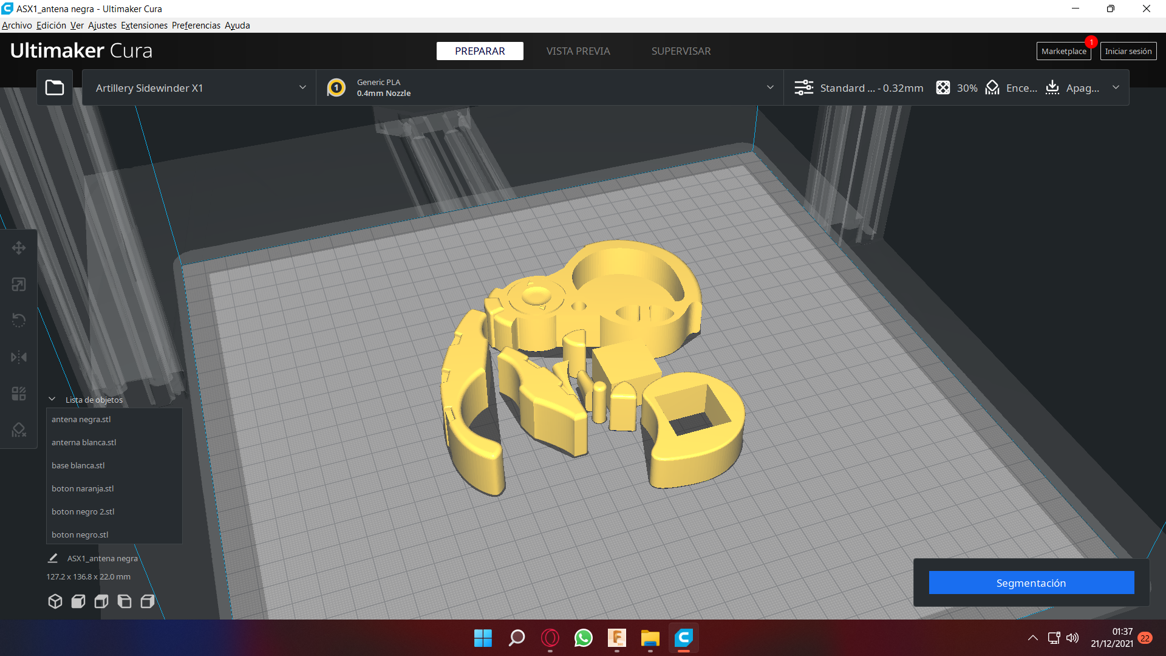Select the Rotate tool
Screen dimensions: 1166x656
pos(19,320)
